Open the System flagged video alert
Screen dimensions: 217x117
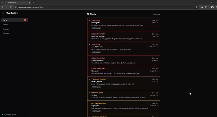coord(124,95)
